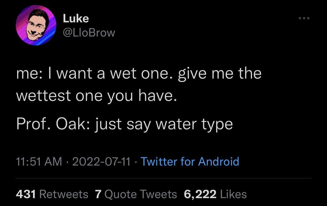
Task: Open the Luke display name profile link
Action: (x=76, y=18)
